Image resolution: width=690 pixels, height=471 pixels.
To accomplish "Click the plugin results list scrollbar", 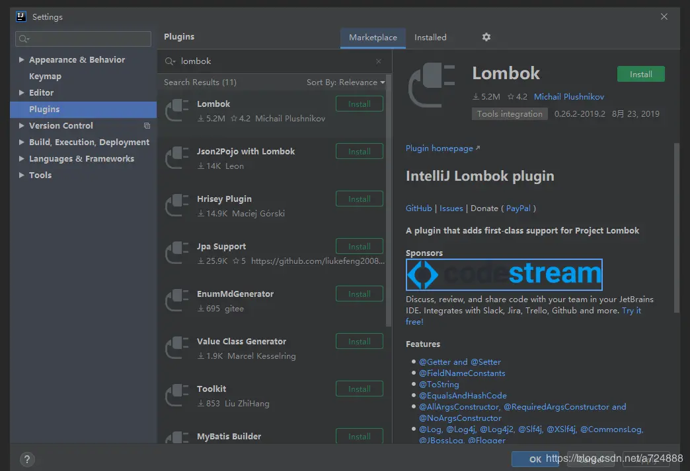I will click(x=389, y=201).
